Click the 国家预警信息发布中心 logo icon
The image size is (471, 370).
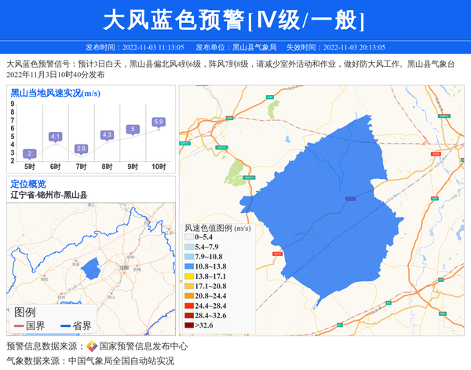[92, 346]
